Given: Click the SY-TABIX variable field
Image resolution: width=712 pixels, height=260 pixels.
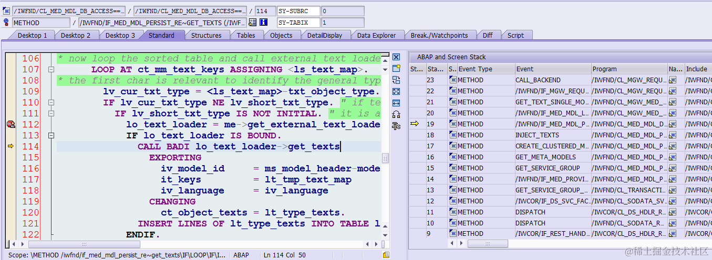Looking at the screenshot, I should pos(298,23).
